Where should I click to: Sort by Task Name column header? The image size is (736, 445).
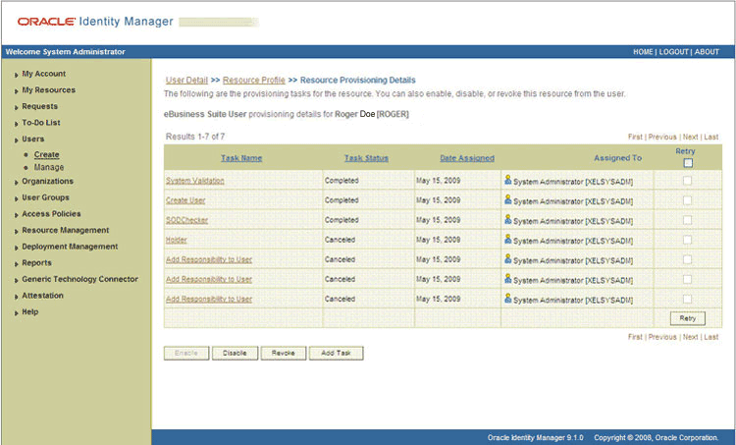pyautogui.click(x=241, y=158)
